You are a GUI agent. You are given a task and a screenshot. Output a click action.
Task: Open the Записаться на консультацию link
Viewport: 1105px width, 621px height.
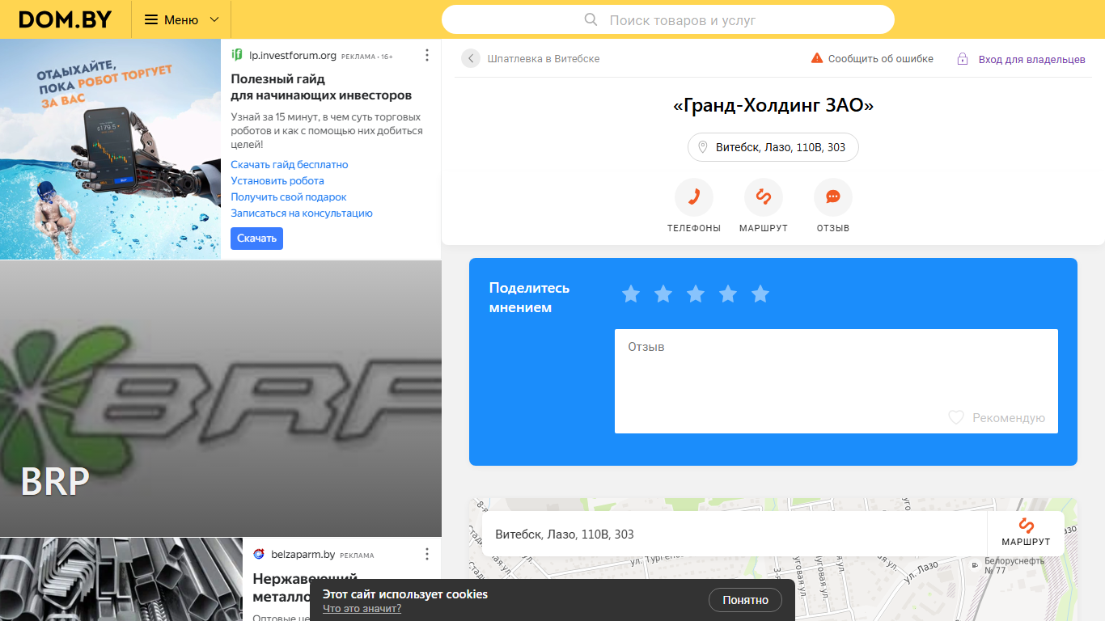(302, 213)
